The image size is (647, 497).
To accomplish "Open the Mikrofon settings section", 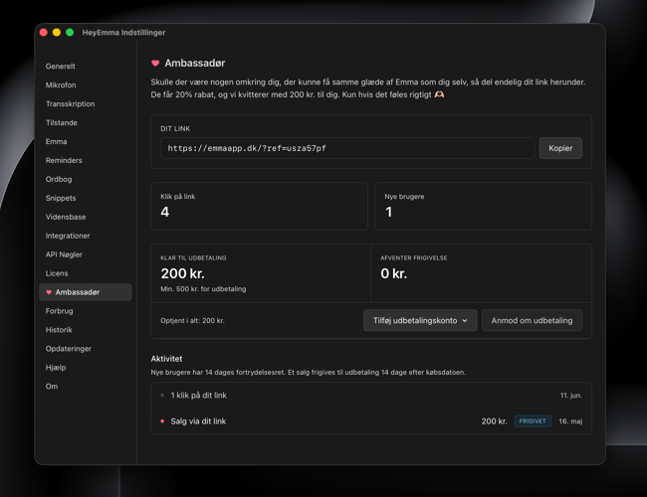I will pos(61,84).
